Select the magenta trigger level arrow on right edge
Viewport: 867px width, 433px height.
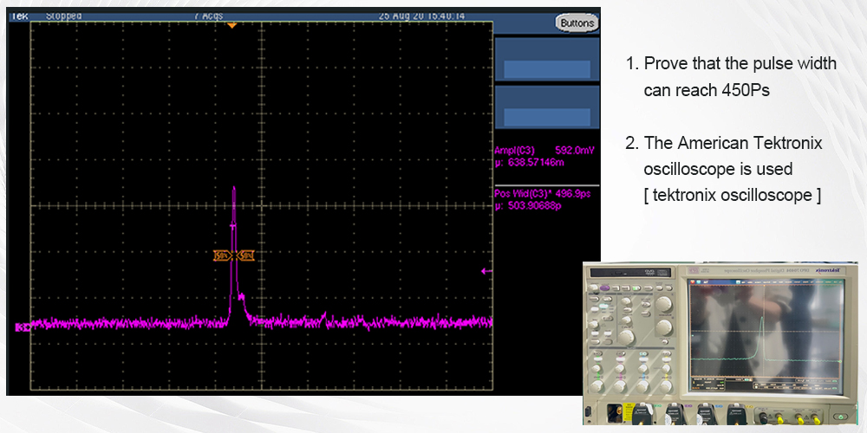[487, 272]
